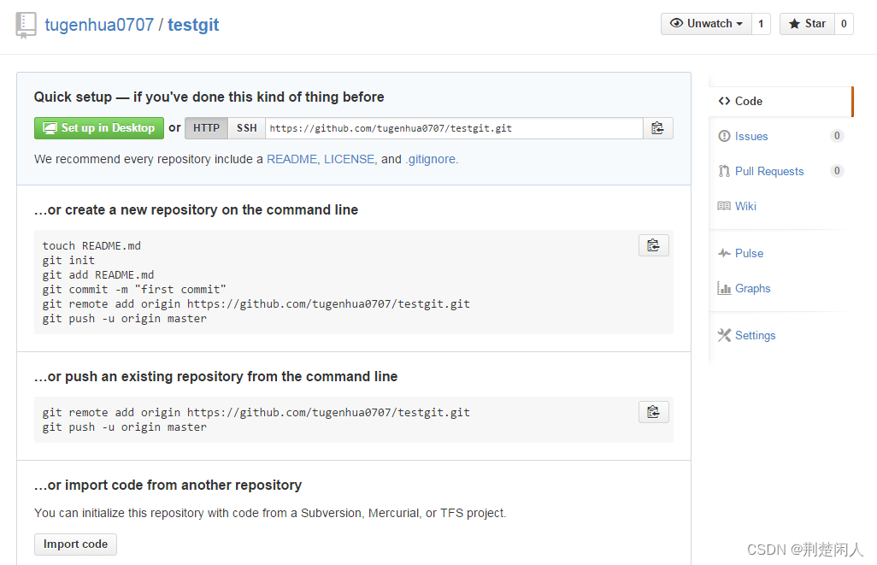This screenshot has height=565, width=877.
Task: Click the watchers count 1
Action: (x=761, y=23)
